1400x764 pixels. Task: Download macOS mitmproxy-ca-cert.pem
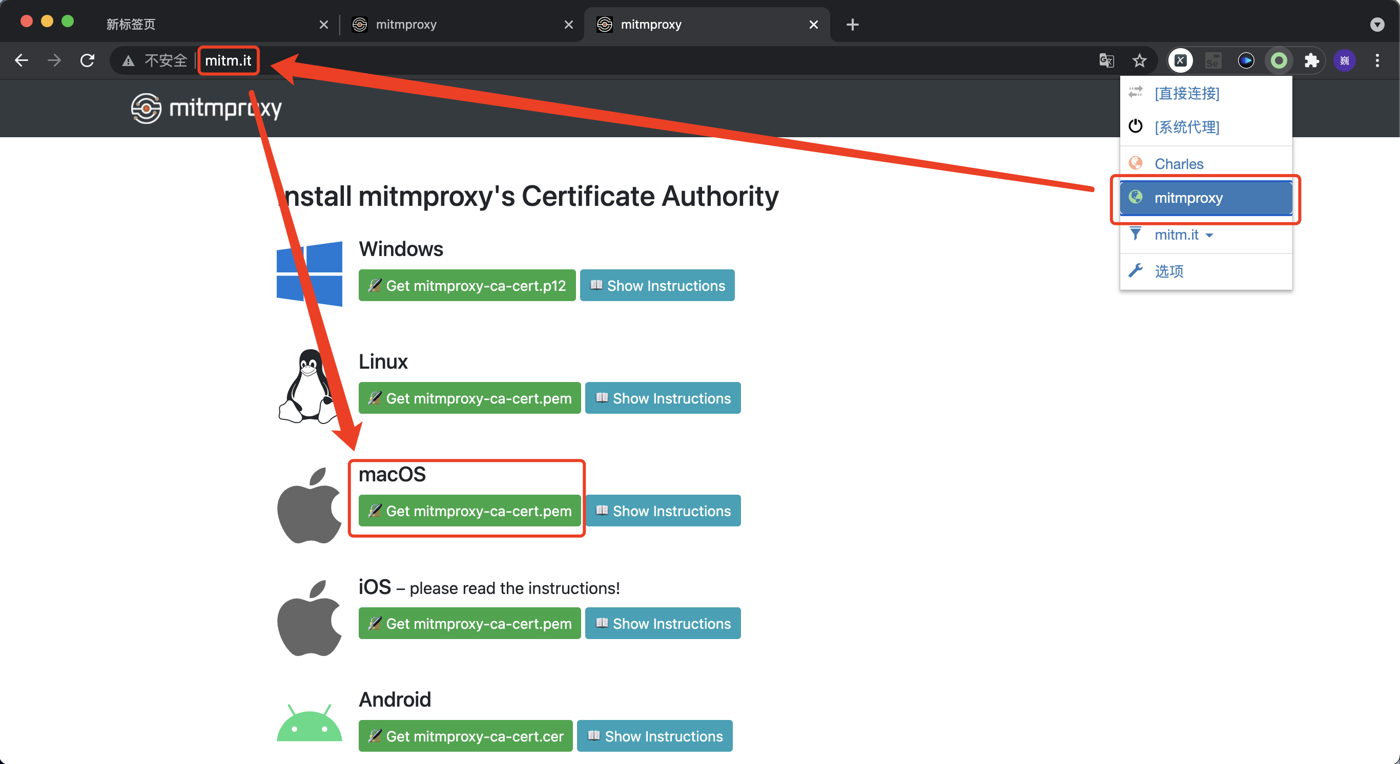tap(469, 511)
